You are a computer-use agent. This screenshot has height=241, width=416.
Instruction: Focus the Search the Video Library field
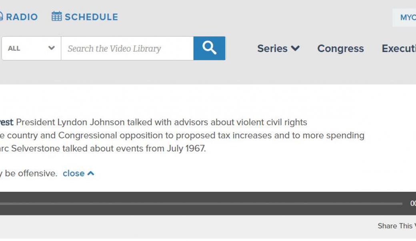pos(127,48)
